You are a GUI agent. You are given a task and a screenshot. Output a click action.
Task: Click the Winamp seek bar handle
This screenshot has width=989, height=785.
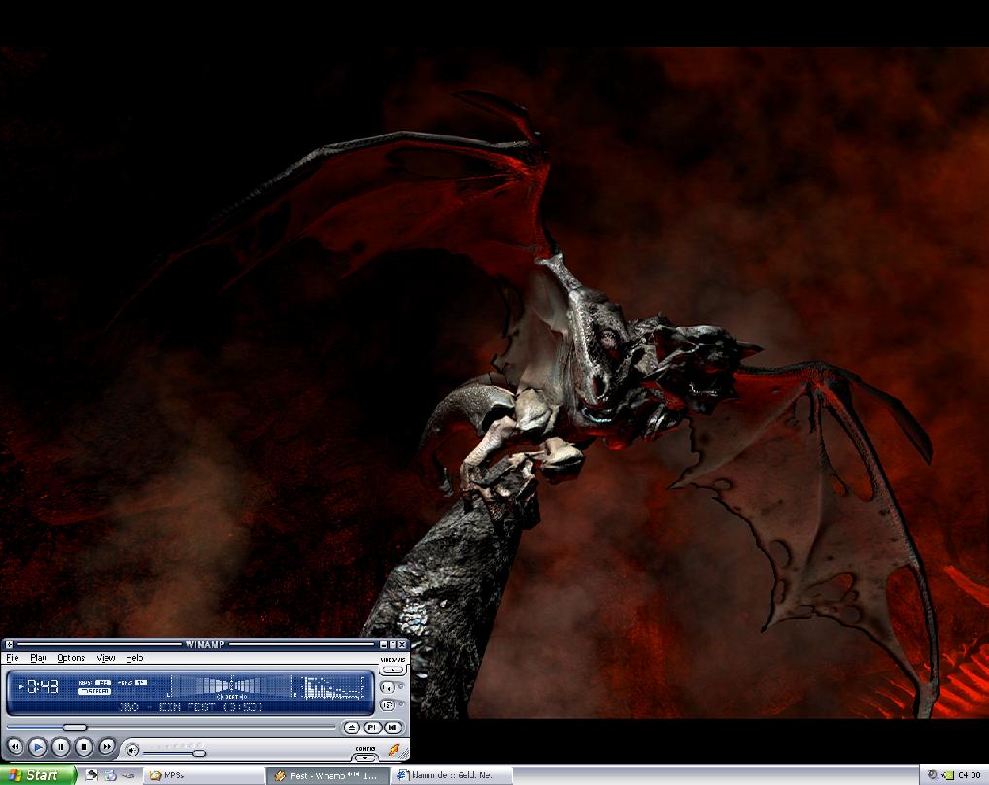point(75,727)
